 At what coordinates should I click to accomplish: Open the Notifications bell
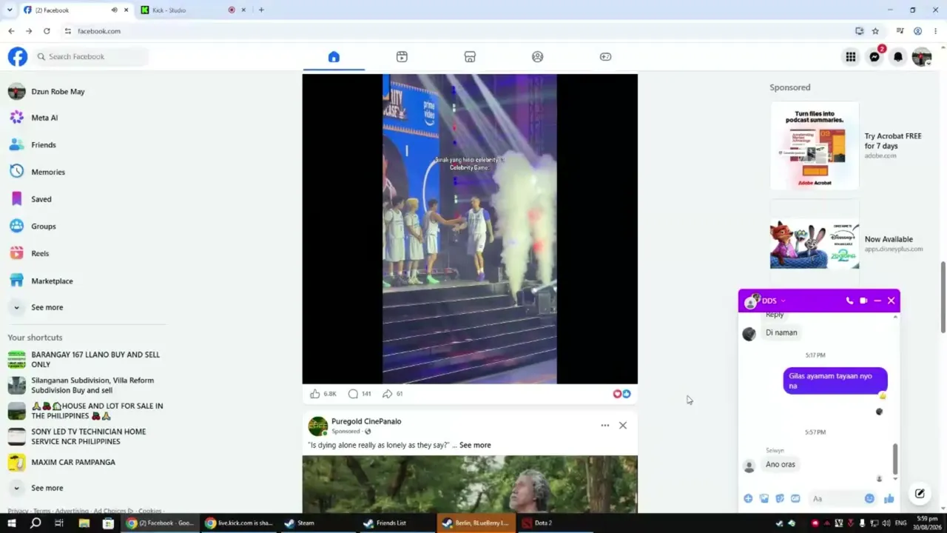898,57
